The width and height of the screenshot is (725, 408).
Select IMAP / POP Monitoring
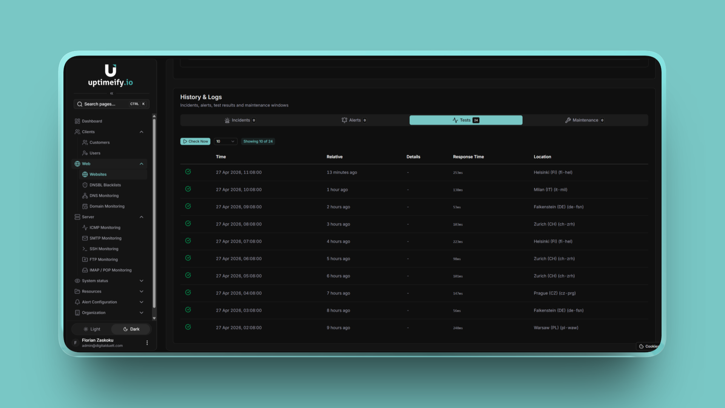(x=110, y=270)
